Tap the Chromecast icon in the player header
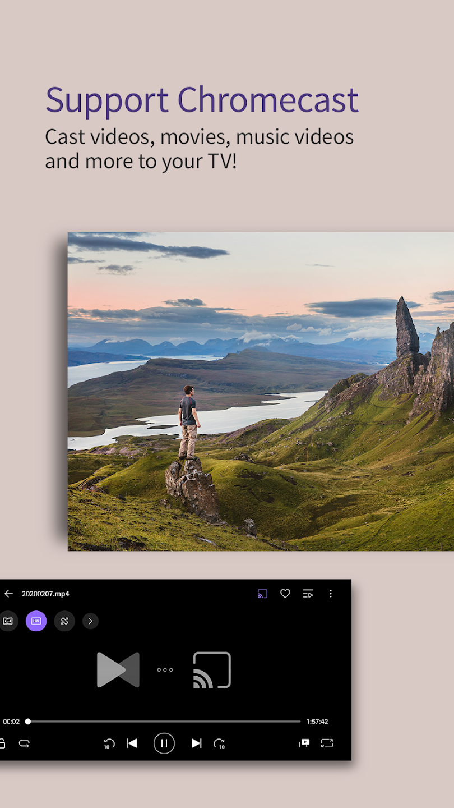Screen dimensions: 454x808 click(x=262, y=594)
